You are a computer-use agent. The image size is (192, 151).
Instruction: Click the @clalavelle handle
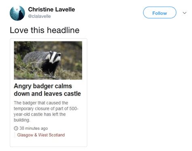[x=39, y=16]
